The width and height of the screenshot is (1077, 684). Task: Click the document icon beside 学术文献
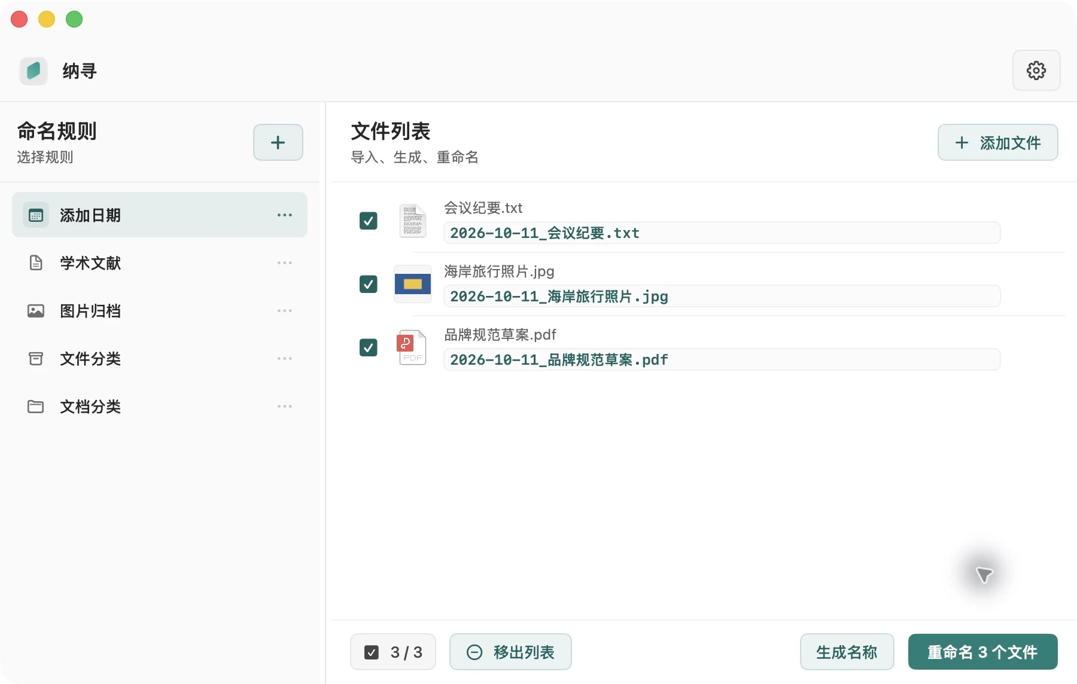(x=36, y=263)
